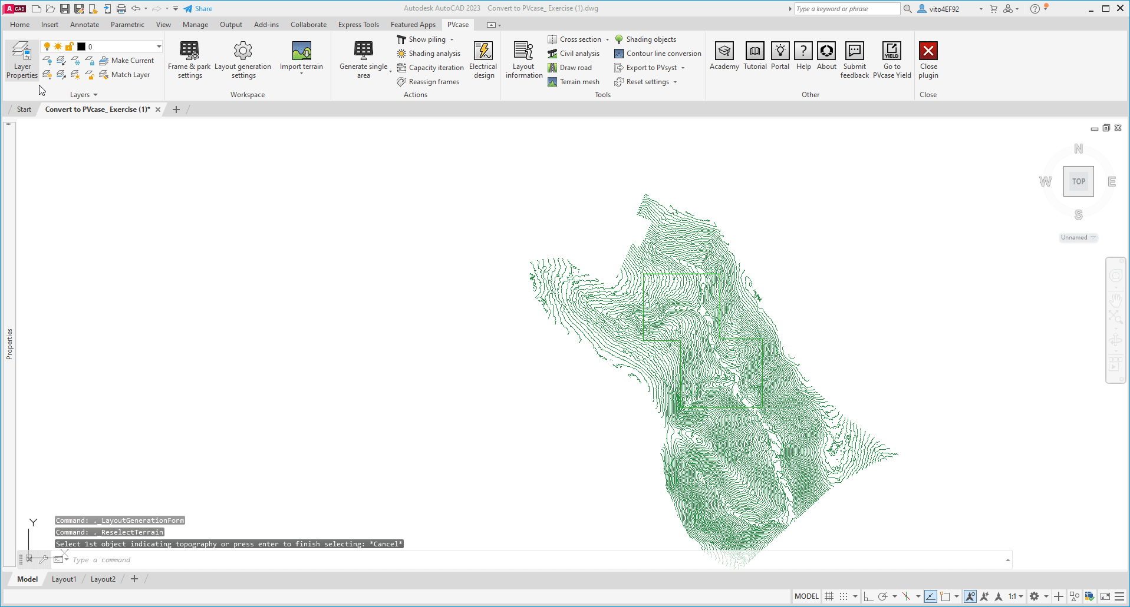Toggle annotation objects visibility
Screen dimensions: 1130x607
(970, 596)
